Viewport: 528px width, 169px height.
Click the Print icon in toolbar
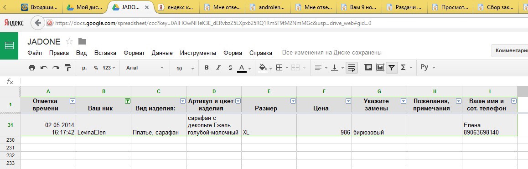pos(32,68)
